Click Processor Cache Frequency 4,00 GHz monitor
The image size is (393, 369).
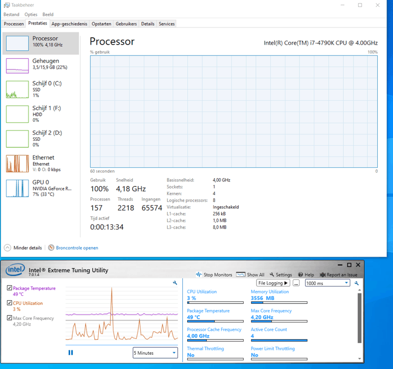tap(215, 334)
